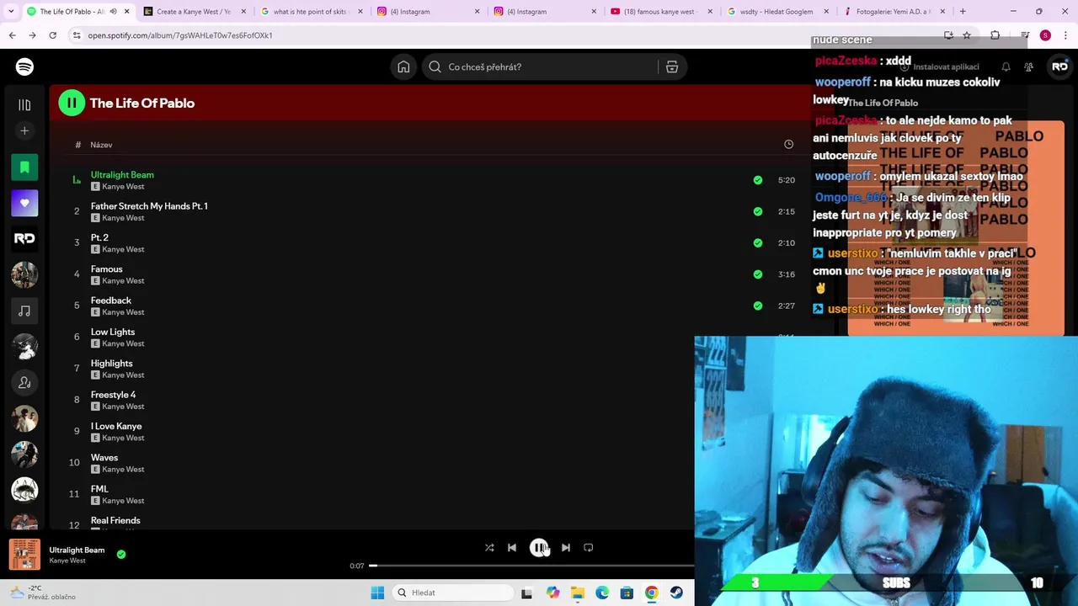Image resolution: width=1078 pixels, height=606 pixels.
Task: Switch to Fotogalerie Yemi A.D. tab
Action: [893, 12]
